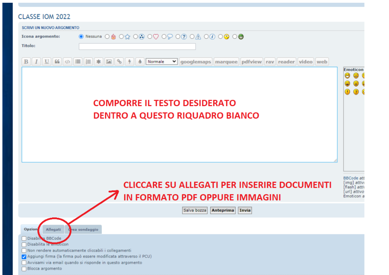
Task: Insert an image tag
Action: click(x=109, y=61)
